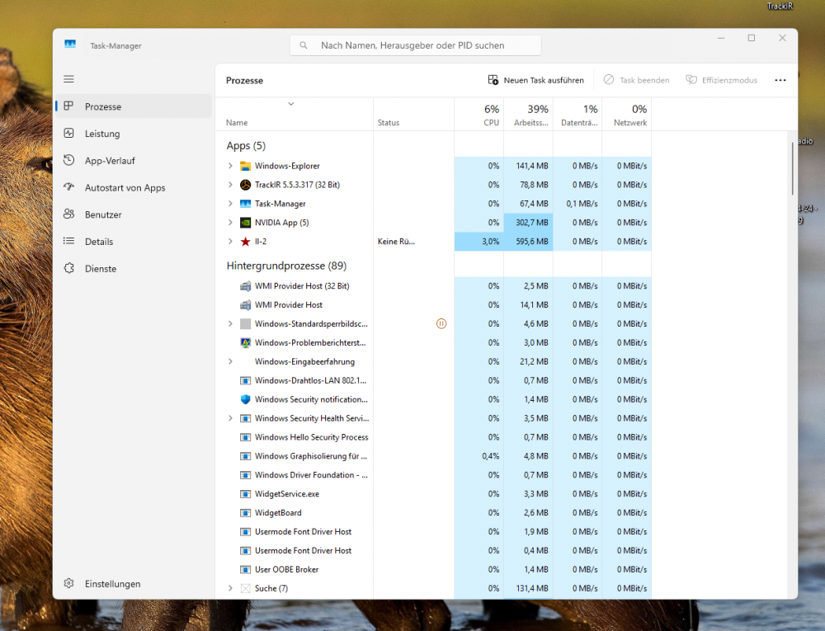Open the App-Verlauf page
This screenshot has height=631, width=825.
point(69,160)
